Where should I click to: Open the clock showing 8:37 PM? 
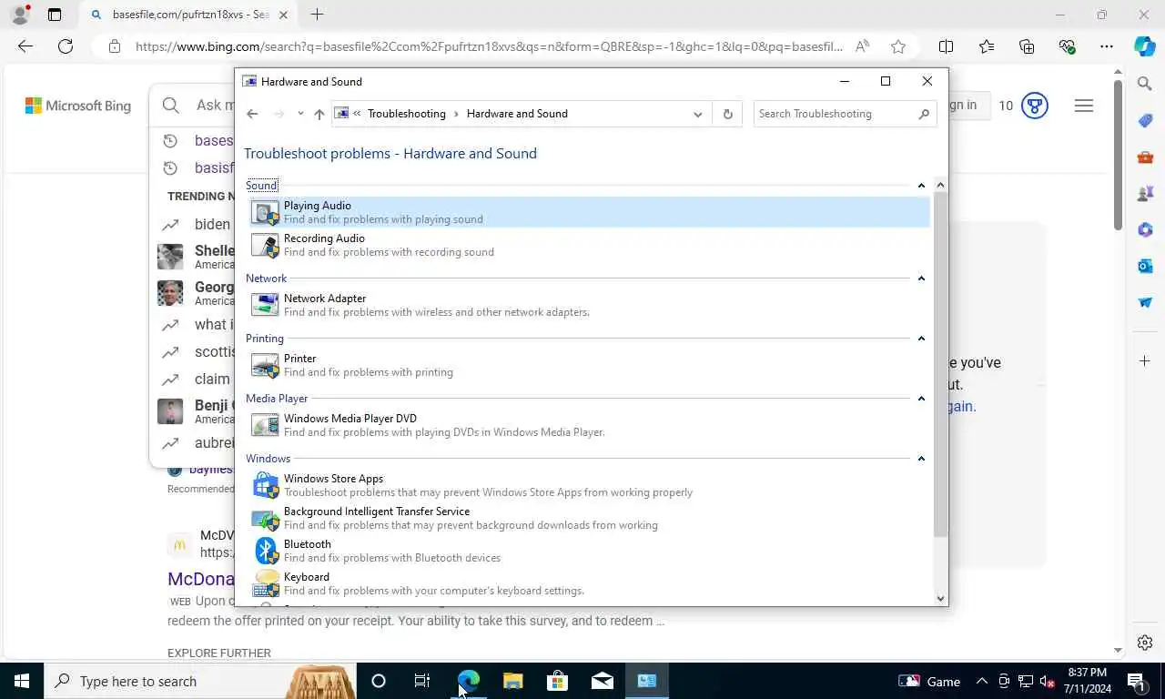(1086, 681)
